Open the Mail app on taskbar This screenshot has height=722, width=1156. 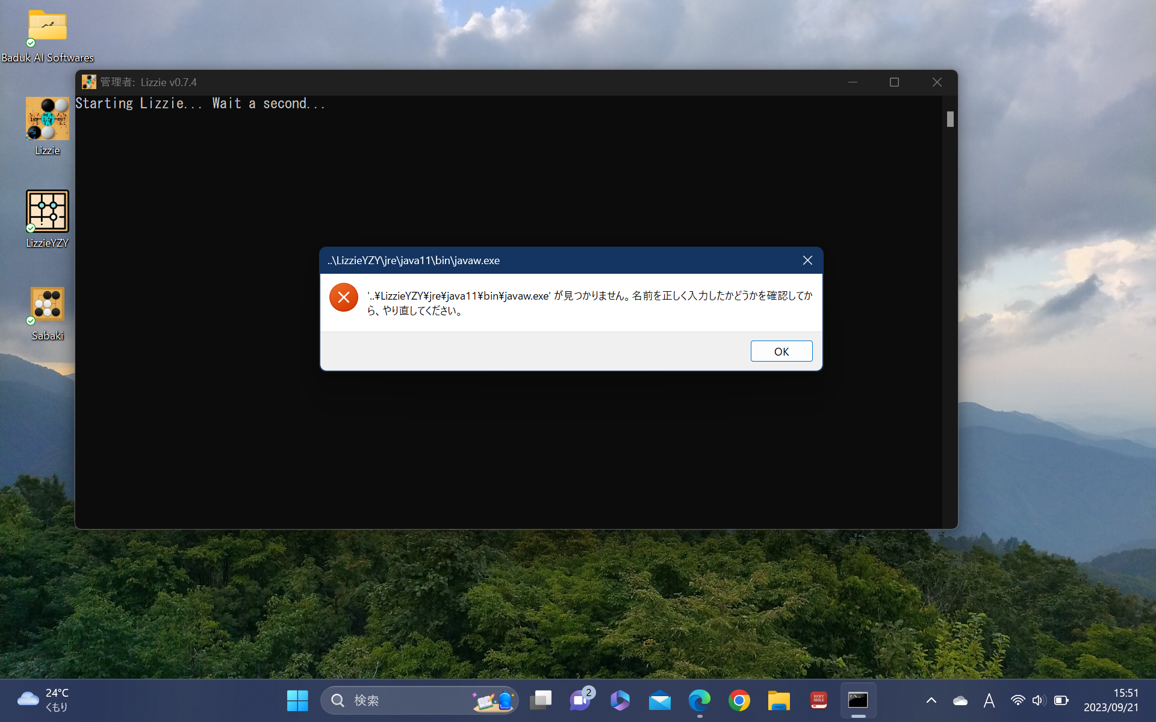click(660, 700)
